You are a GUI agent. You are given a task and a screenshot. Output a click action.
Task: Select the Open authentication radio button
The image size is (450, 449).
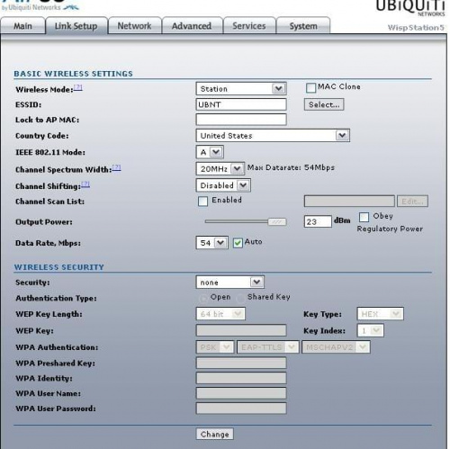click(x=203, y=298)
